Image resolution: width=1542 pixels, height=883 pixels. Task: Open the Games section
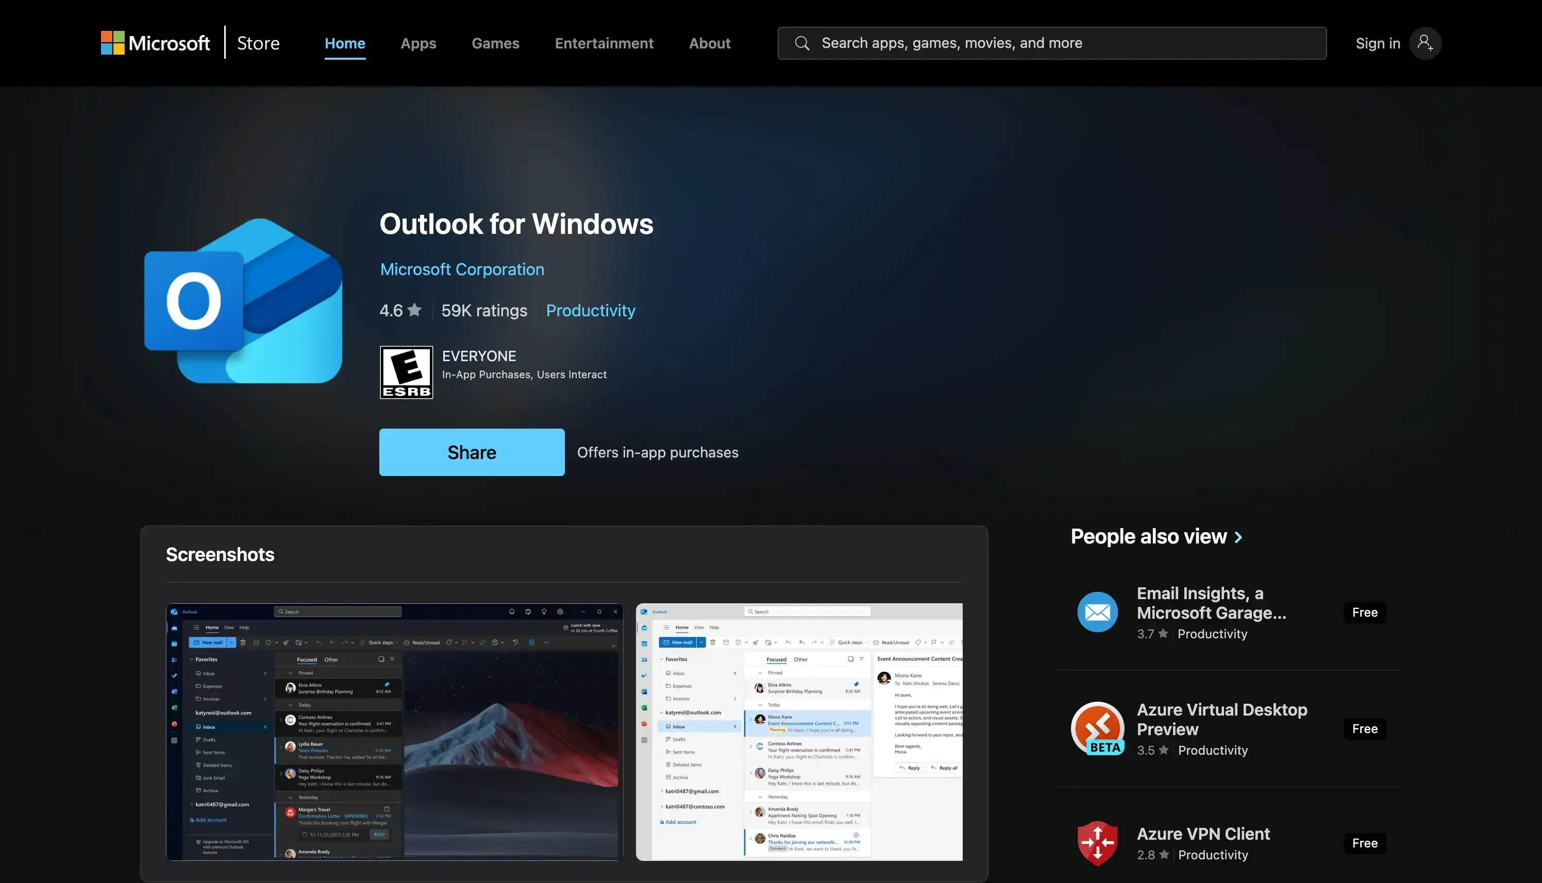point(495,42)
